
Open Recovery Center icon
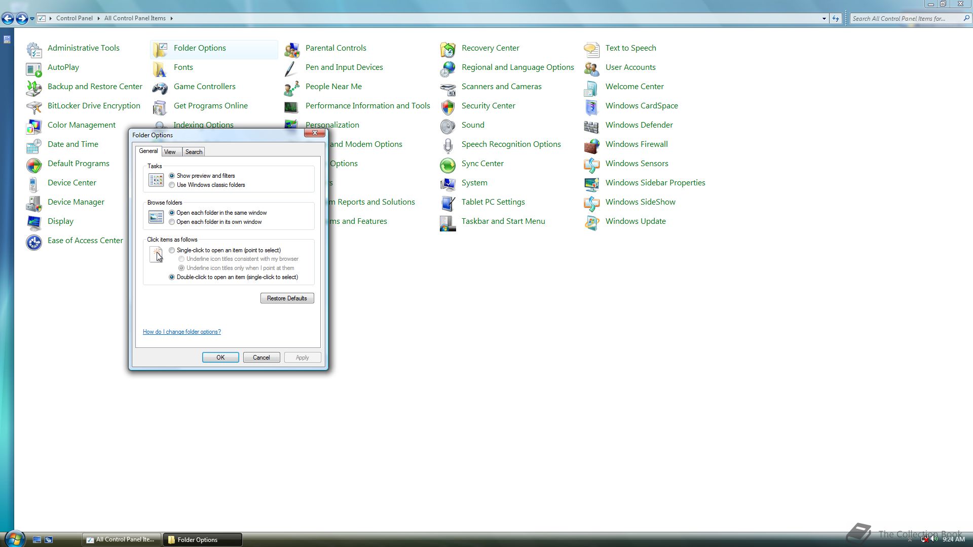[x=448, y=49]
